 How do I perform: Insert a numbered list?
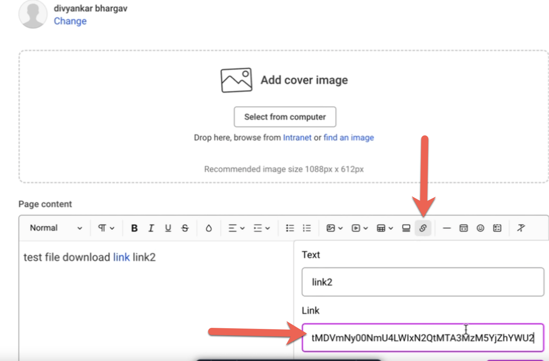pyautogui.click(x=307, y=228)
